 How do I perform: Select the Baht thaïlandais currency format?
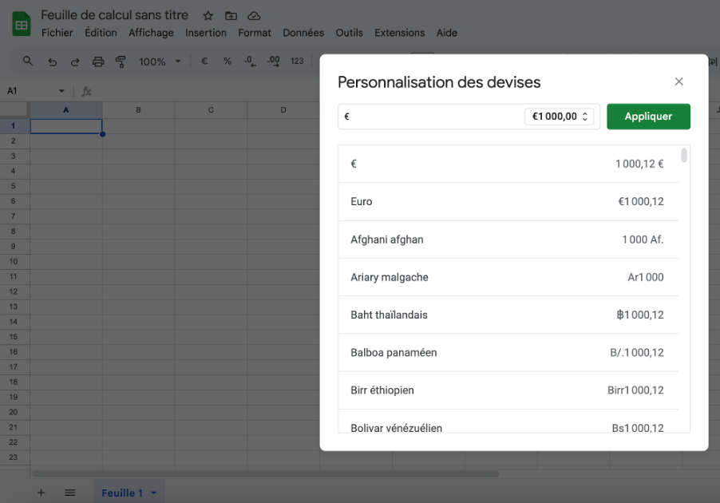(508, 315)
